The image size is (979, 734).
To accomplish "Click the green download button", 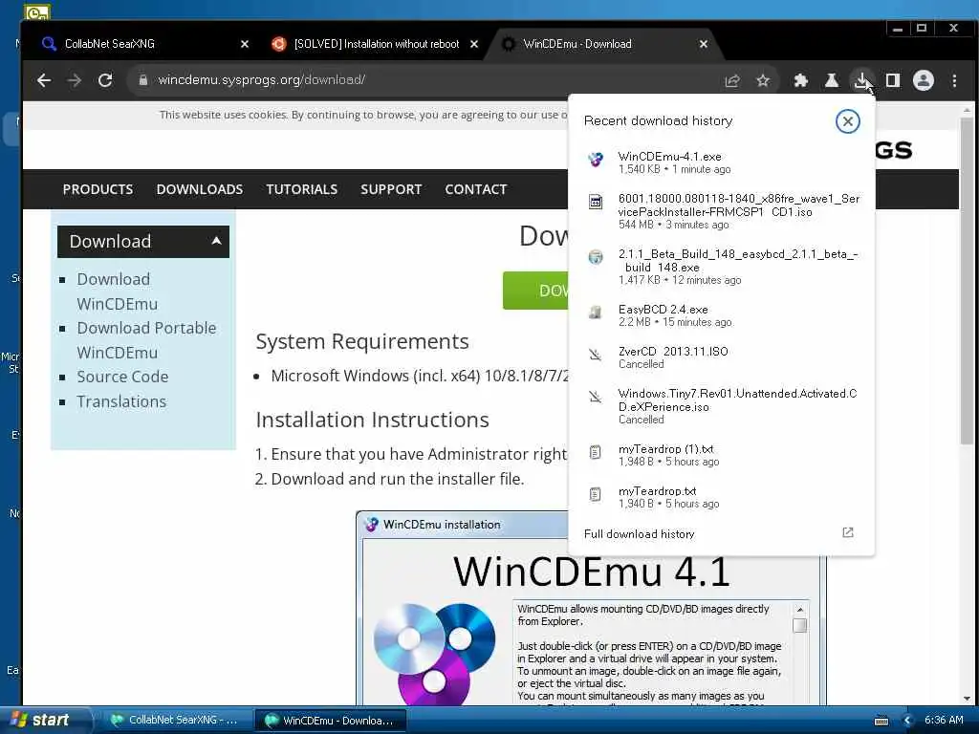I will 535,291.
